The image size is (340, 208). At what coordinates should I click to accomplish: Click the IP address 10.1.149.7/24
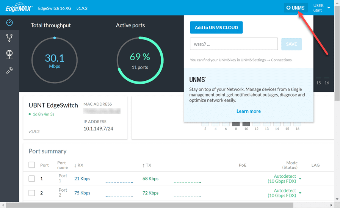pyautogui.click(x=98, y=129)
